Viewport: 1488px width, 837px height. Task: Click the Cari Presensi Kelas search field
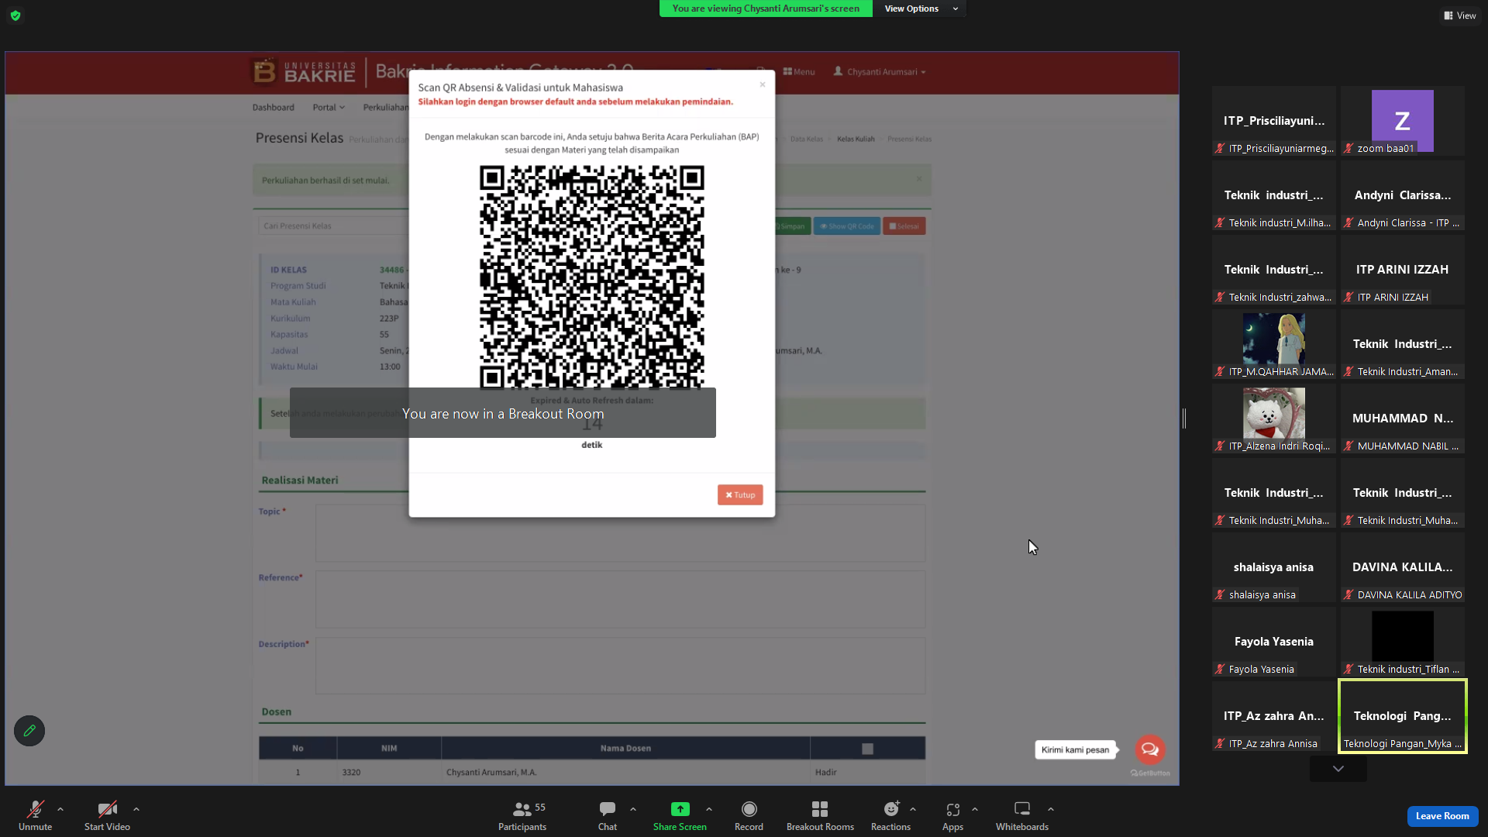pyautogui.click(x=334, y=226)
